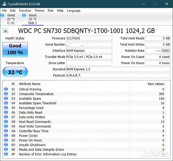
Task: Click status orb for Data Units Read
Action: (x=6, y=112)
